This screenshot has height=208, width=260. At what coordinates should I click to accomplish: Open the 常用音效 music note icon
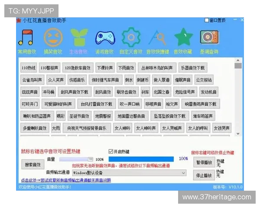point(26,38)
